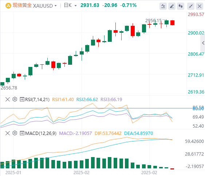Click the 2956.15 high price marker
Viewport: 205px width, 176px height.
tap(153, 20)
